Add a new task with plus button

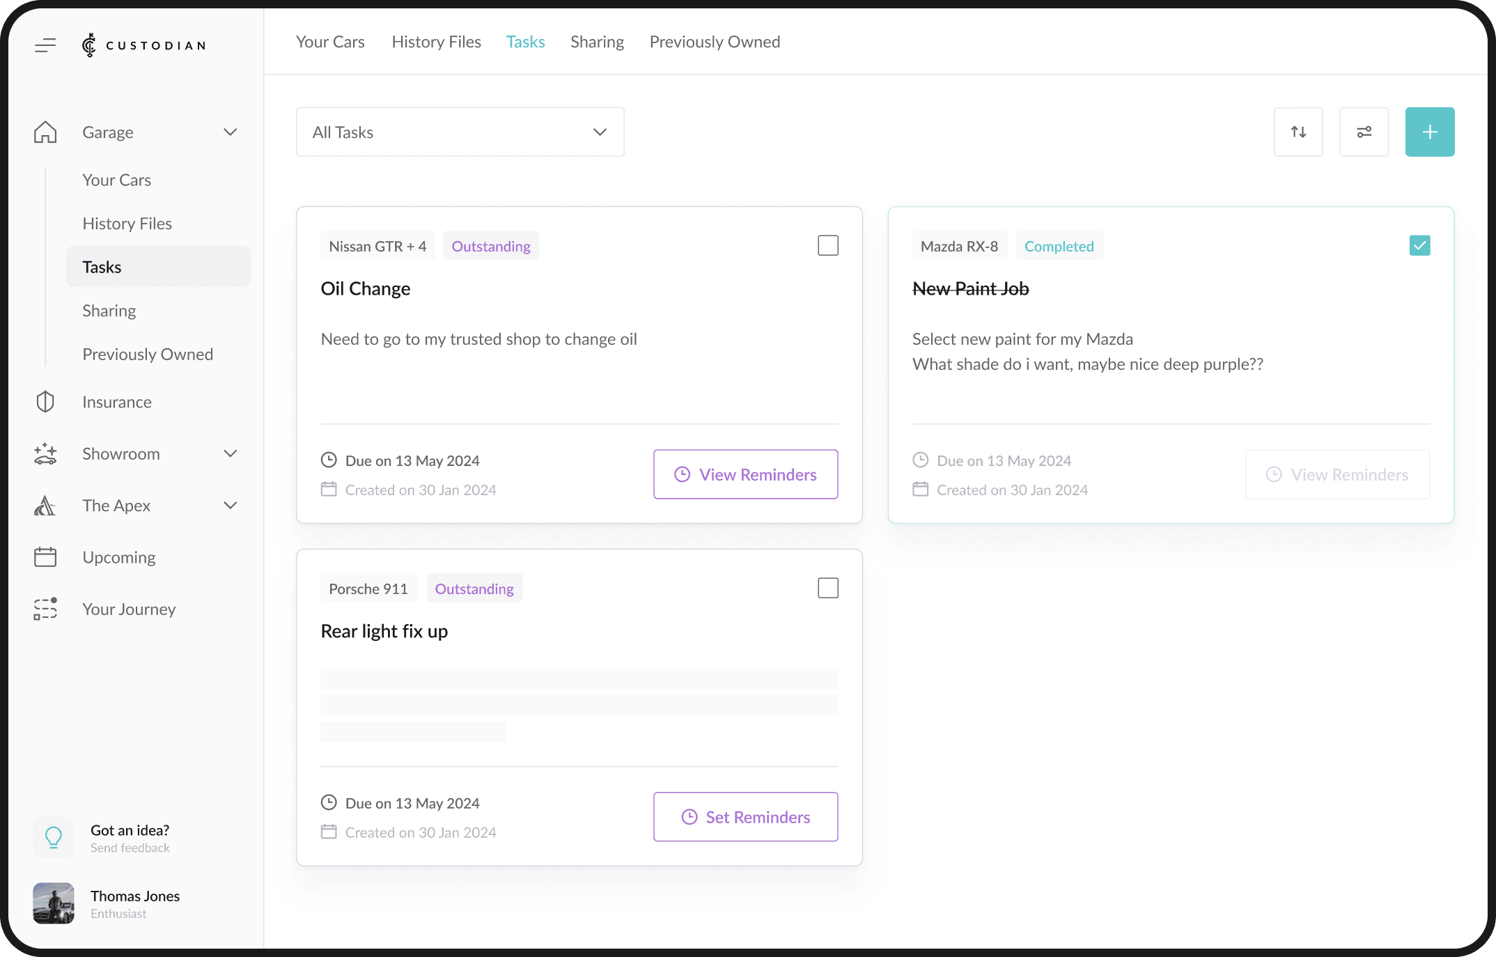(1429, 132)
